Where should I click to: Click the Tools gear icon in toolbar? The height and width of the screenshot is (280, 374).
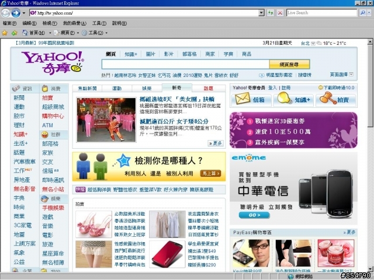tap(84, 33)
